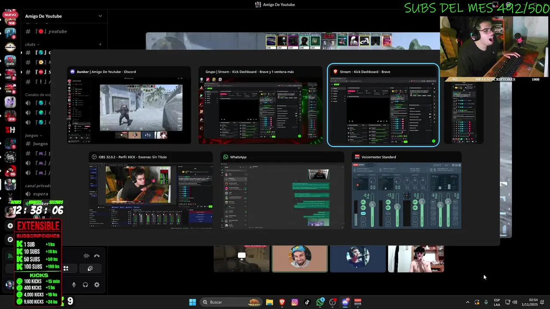This screenshot has width=550, height=309.
Task: Select the shirtless participant webcam tile
Action: pos(416,259)
